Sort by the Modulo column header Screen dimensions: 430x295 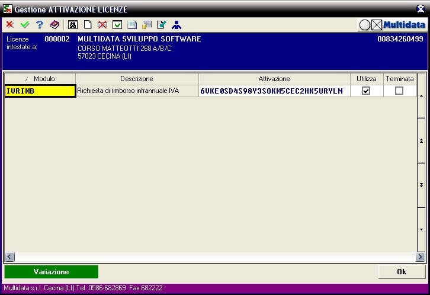(40, 79)
